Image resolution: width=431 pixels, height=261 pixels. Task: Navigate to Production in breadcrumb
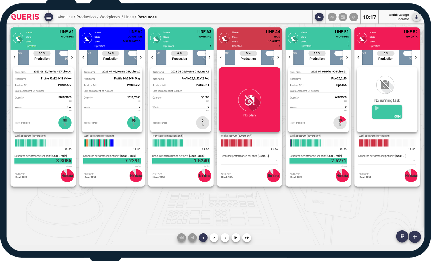coord(86,17)
